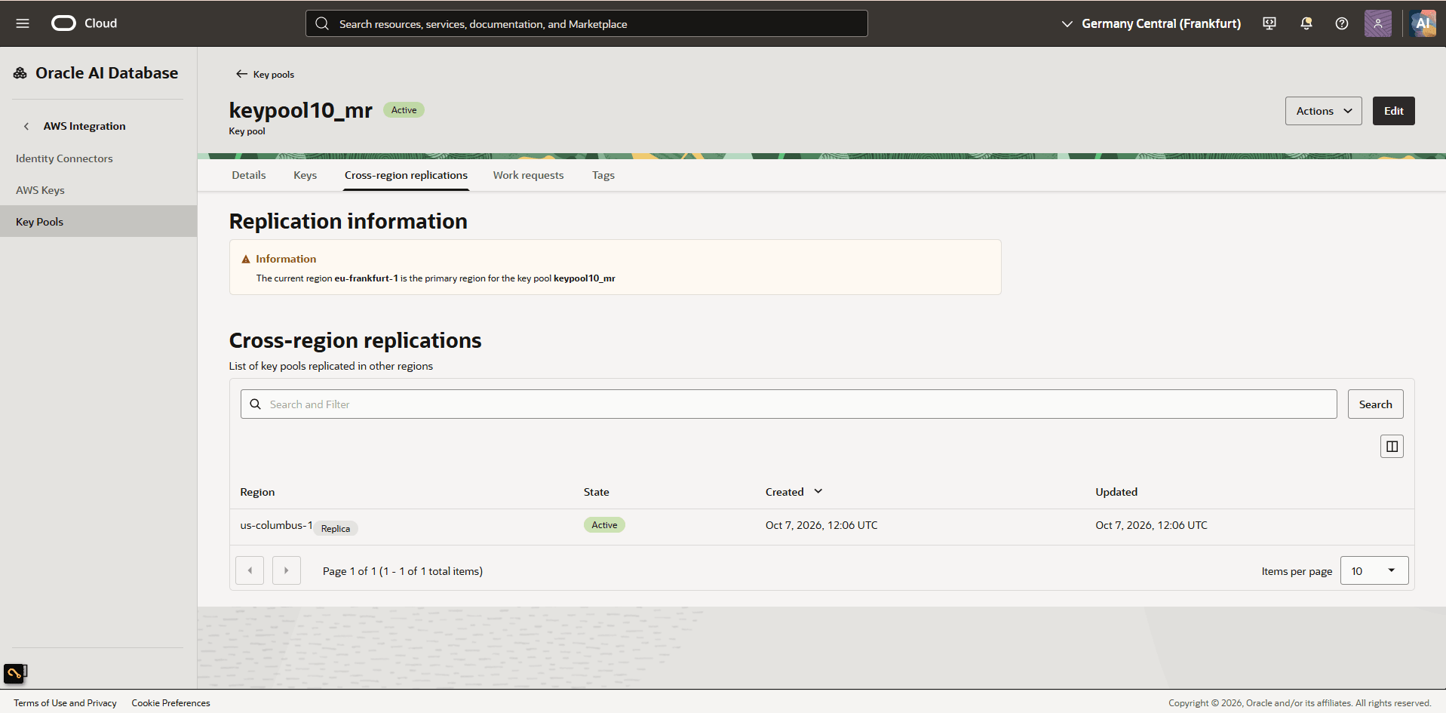Switch to the Keys tab
The height and width of the screenshot is (713, 1446).
pos(305,175)
